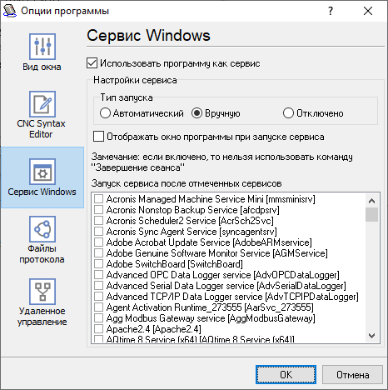Click the app icon in title bar

pos(10,11)
